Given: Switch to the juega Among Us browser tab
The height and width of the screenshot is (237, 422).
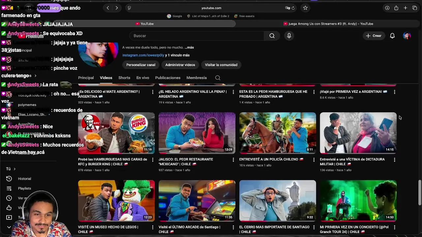Looking at the screenshot, I should [328, 24].
